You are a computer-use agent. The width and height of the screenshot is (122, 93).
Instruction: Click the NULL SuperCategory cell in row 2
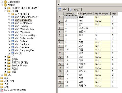(x=102, y=21)
